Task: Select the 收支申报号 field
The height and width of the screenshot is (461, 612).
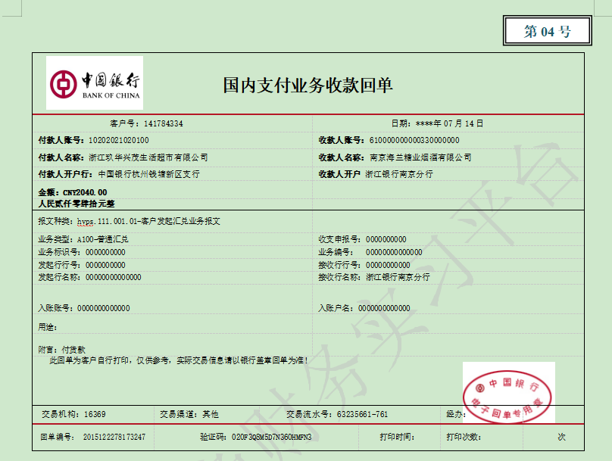Action: click(x=362, y=239)
